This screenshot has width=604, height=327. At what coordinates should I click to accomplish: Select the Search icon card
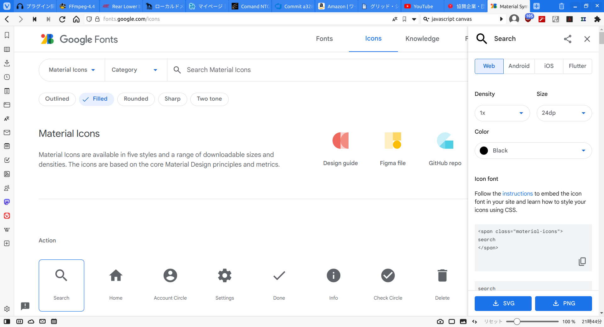[61, 285]
